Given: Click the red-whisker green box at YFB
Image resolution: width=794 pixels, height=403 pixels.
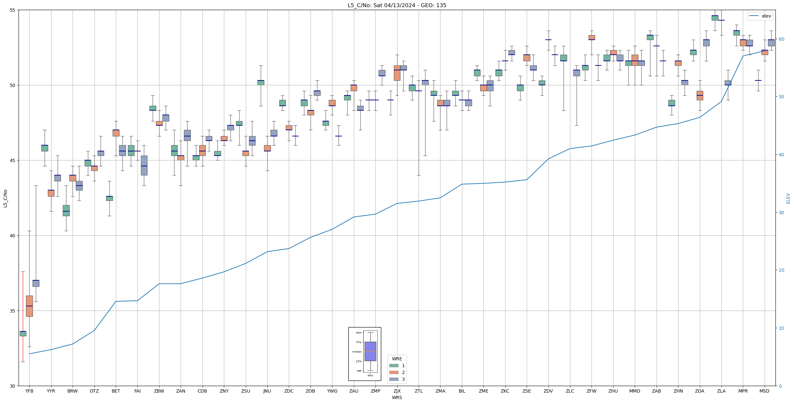Looking at the screenshot, I should [23, 334].
